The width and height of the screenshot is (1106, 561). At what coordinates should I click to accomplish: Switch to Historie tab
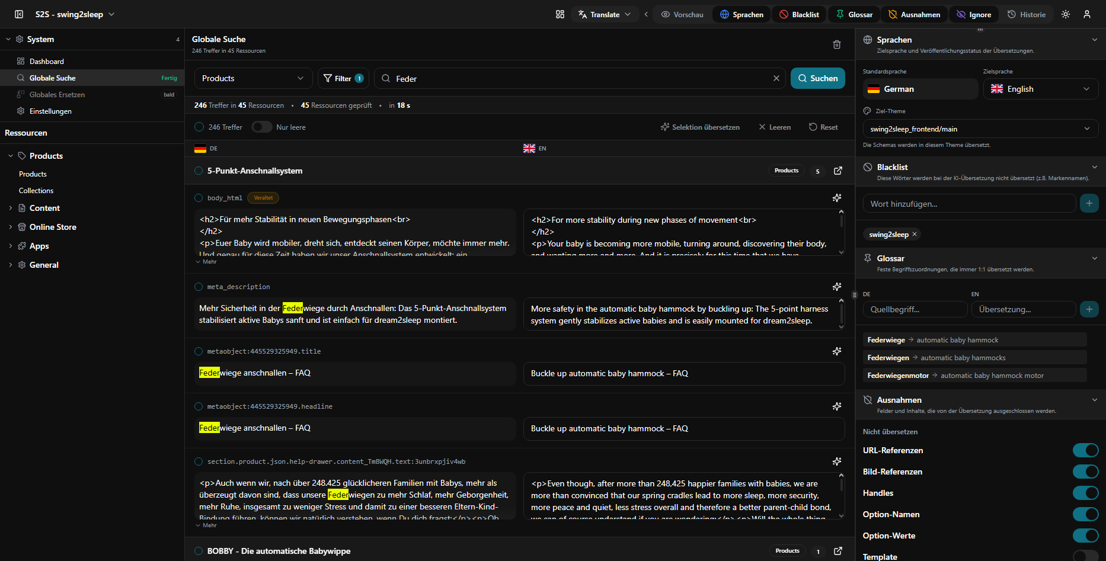1027,14
